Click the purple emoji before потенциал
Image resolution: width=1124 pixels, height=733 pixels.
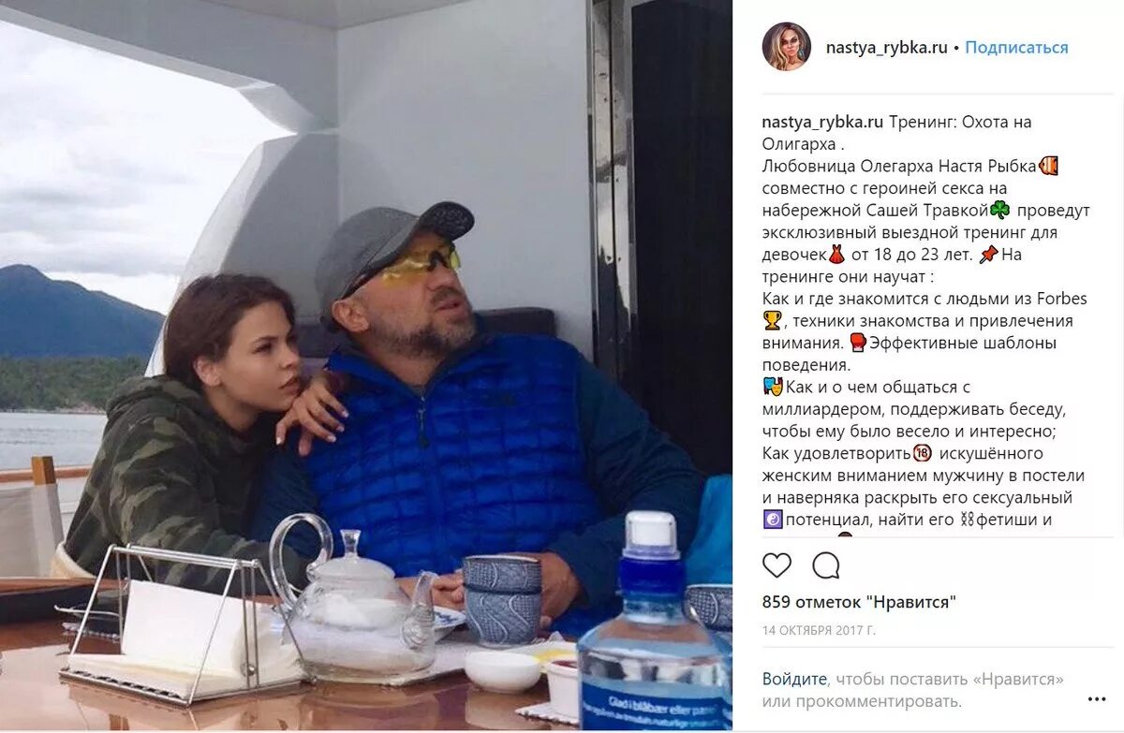(x=772, y=520)
